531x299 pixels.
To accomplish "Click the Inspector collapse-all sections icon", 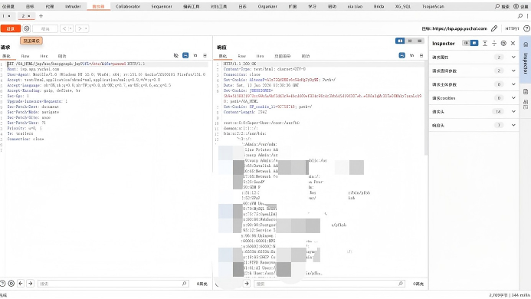I will [x=494, y=44].
